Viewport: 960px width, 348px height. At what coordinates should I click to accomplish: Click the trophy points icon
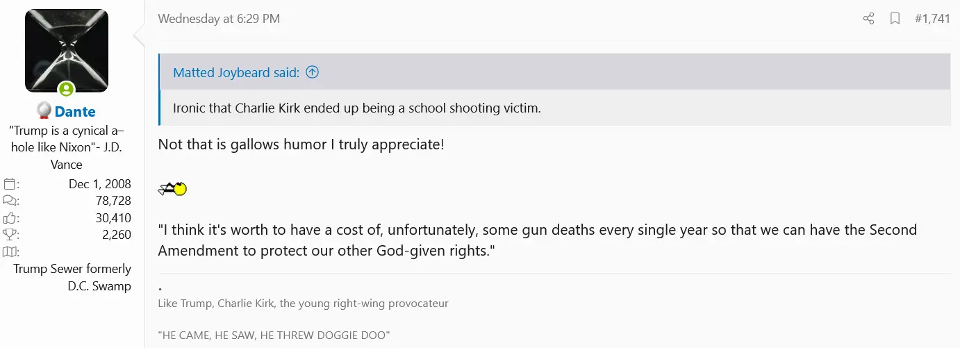click(10, 235)
